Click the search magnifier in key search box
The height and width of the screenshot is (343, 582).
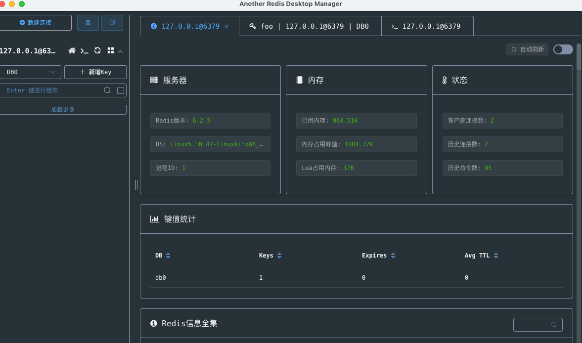pyautogui.click(x=107, y=90)
